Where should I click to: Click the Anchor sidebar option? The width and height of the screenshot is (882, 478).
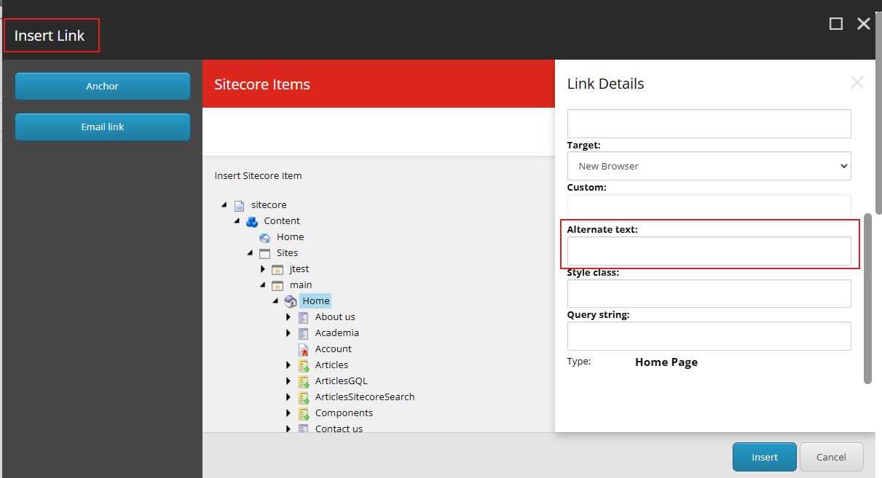pos(102,86)
